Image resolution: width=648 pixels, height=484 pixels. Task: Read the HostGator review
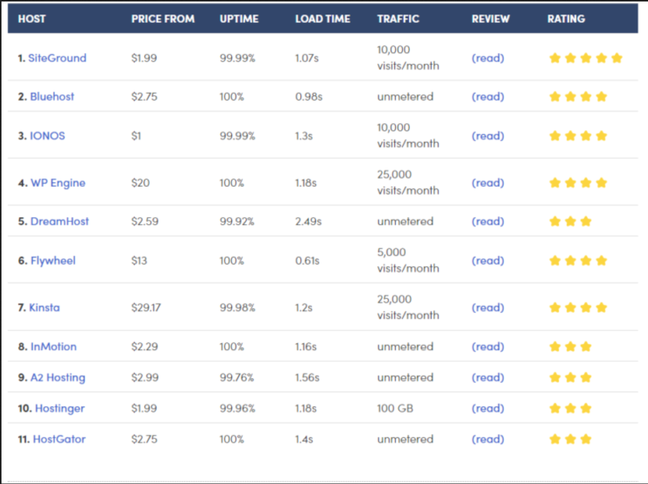coord(488,439)
